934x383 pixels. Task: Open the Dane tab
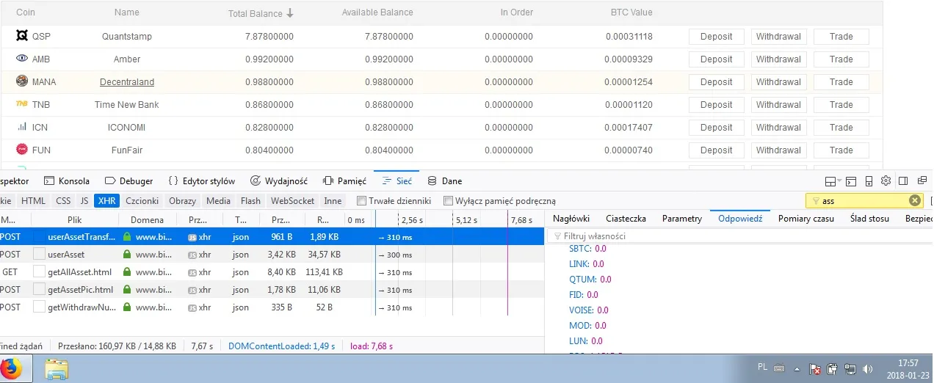pyautogui.click(x=444, y=180)
